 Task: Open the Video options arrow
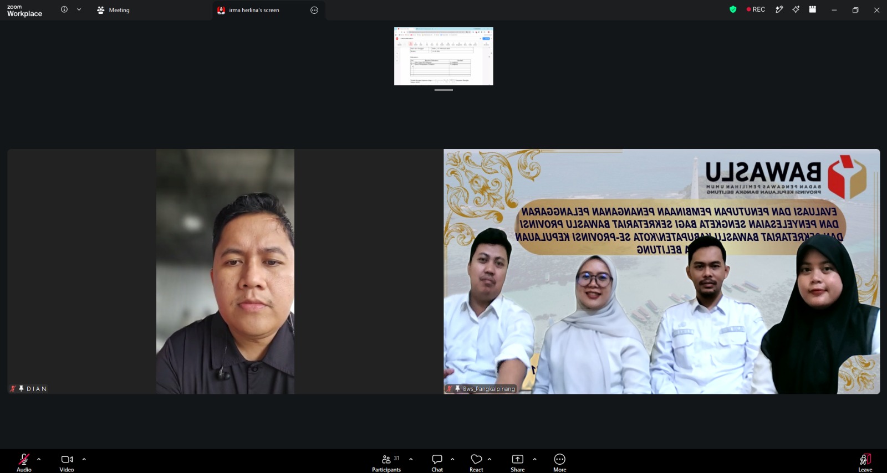84,459
